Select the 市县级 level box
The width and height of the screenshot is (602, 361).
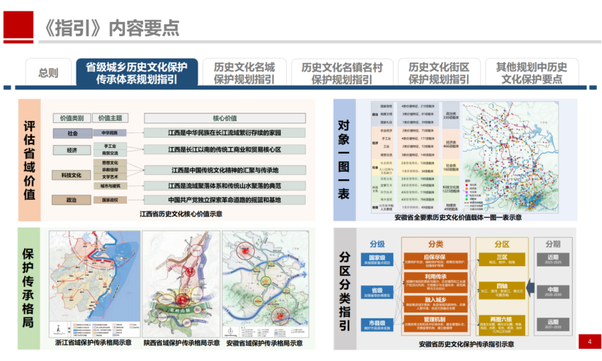377,325
